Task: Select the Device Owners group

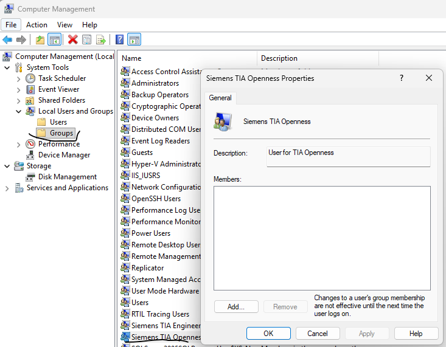Action: [x=155, y=118]
